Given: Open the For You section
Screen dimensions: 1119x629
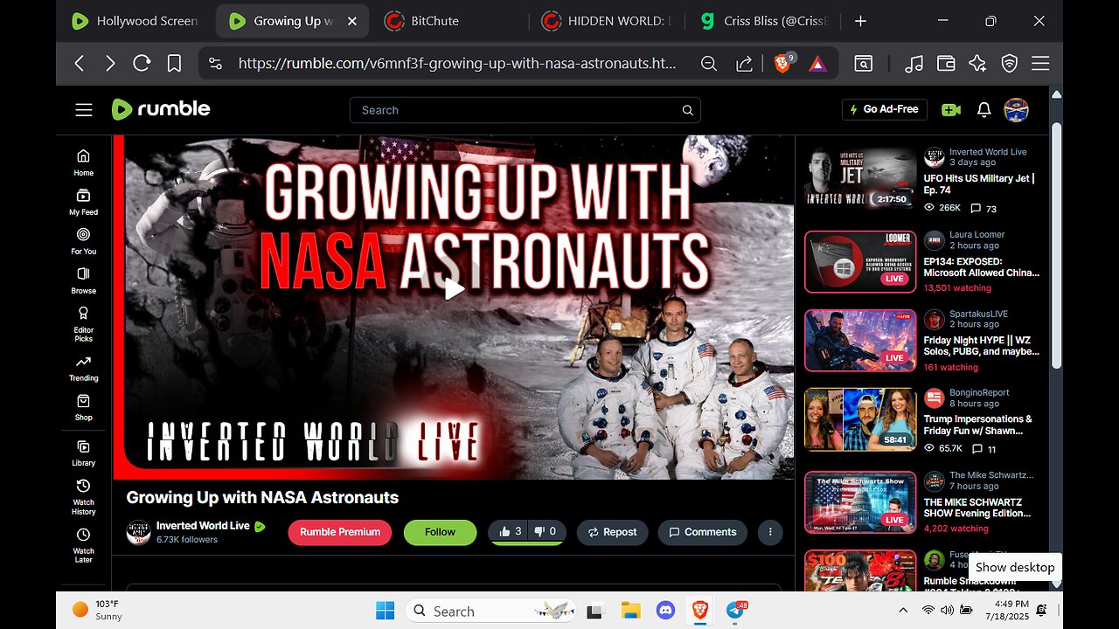Looking at the screenshot, I should [x=83, y=240].
